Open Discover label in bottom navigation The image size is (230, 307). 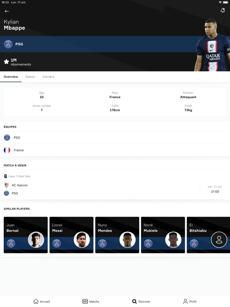[x=144, y=301]
